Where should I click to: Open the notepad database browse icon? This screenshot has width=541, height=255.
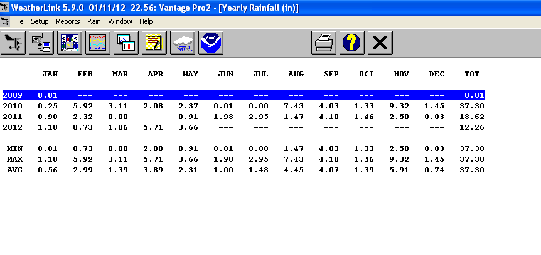pos(154,43)
